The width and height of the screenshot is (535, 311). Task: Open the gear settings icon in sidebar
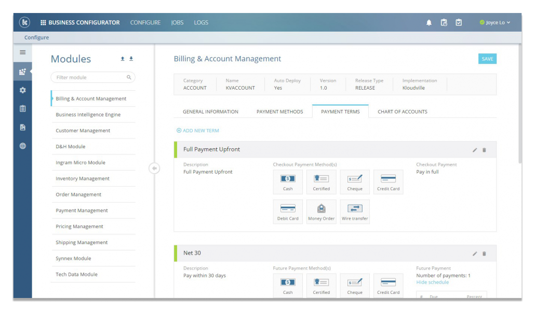click(x=22, y=90)
